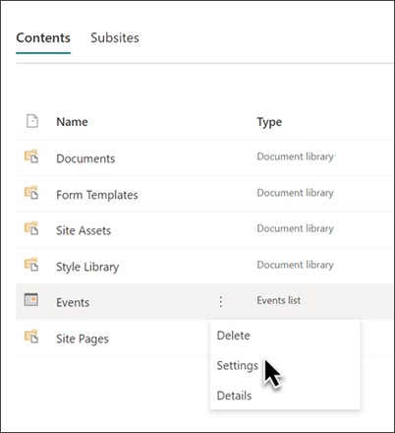Screen dimensions: 395x433
Task: Open the Style Library link
Action: (87, 267)
